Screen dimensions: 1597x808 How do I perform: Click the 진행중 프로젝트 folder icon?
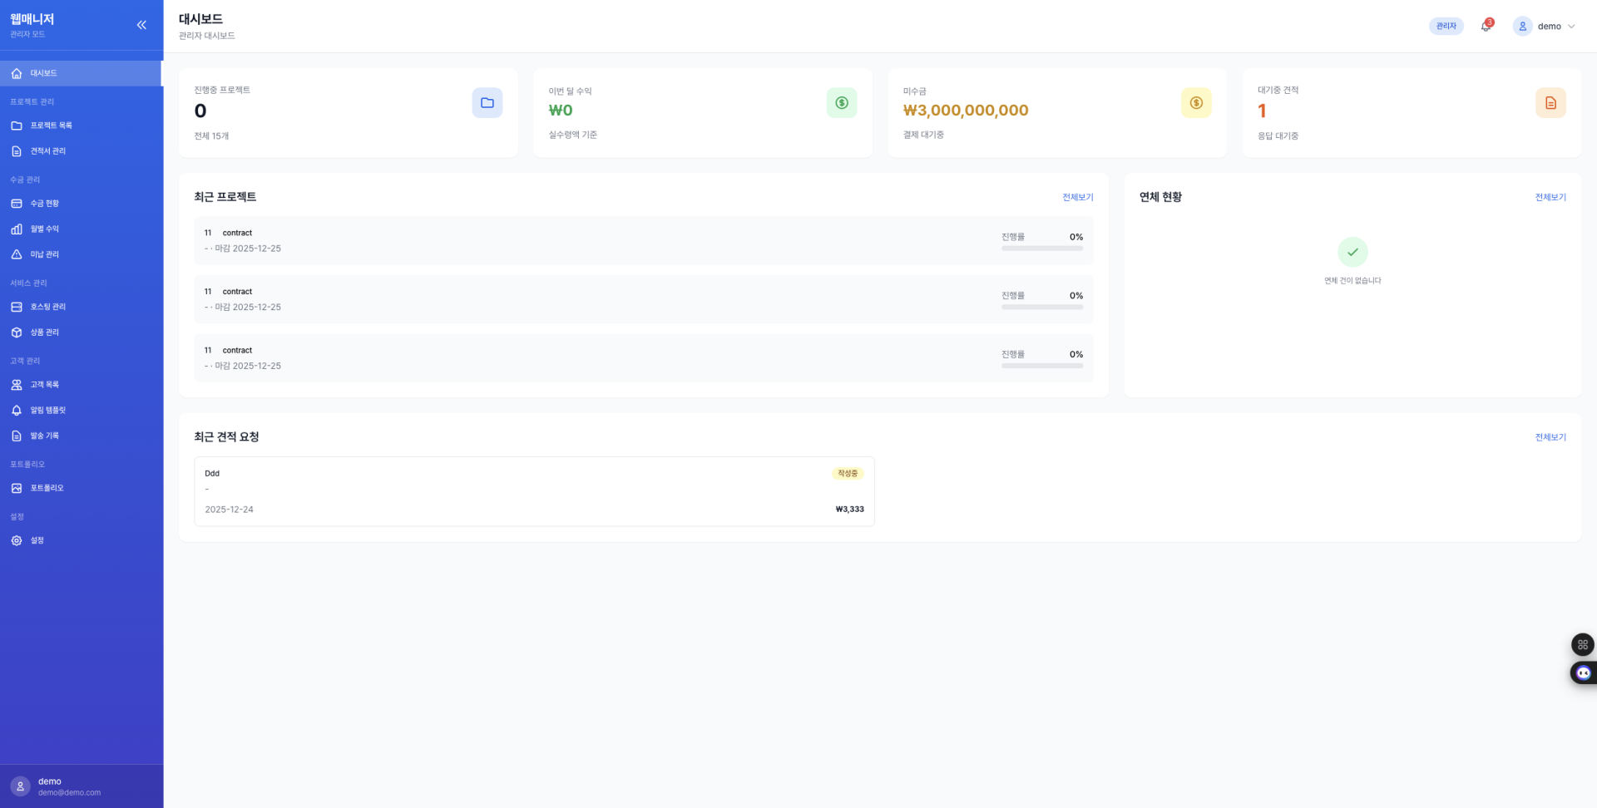(x=487, y=103)
